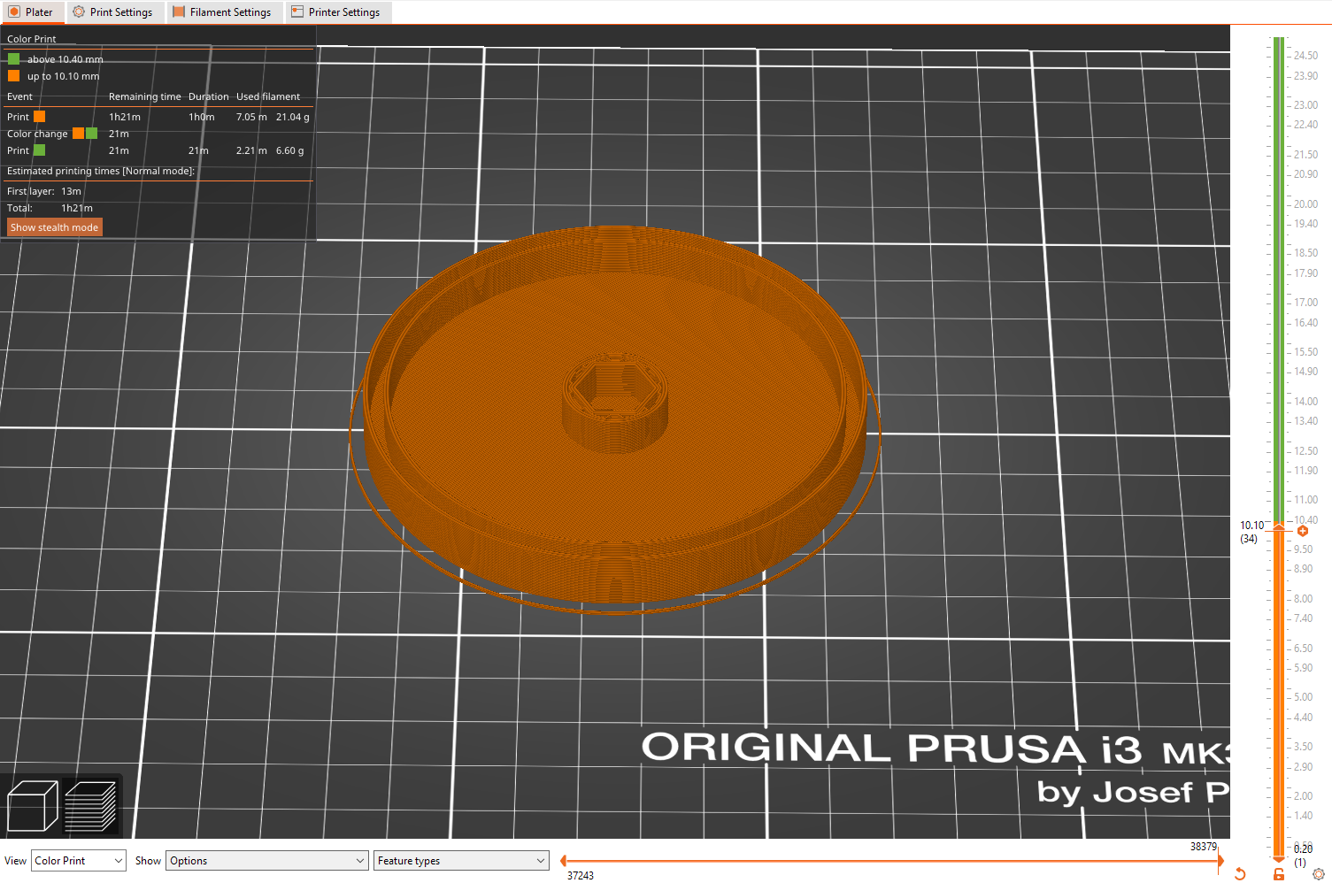Click the '24.50' tick label on layer ruler
This screenshot has height=883, width=1332.
click(1305, 56)
